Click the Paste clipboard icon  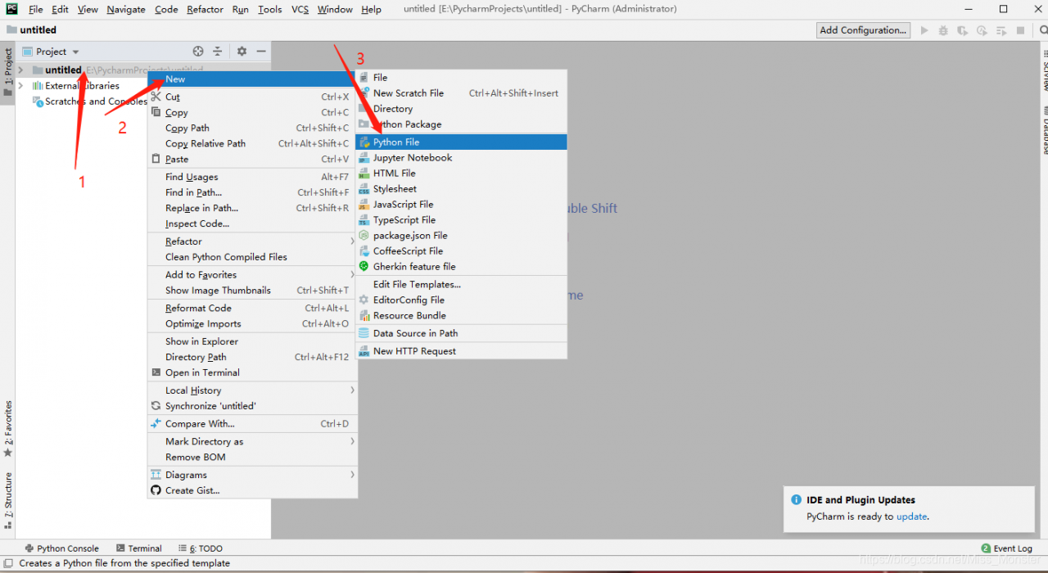click(x=156, y=160)
